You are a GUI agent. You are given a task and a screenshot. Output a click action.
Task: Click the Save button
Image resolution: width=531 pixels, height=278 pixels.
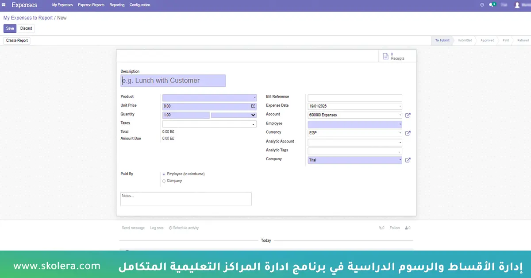coord(9,28)
